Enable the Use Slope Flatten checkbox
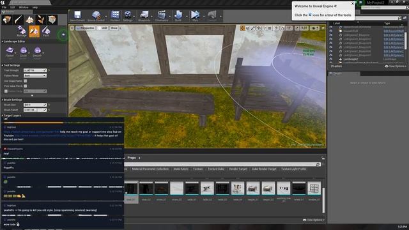The width and height of the screenshot is (409, 230). point(26,81)
